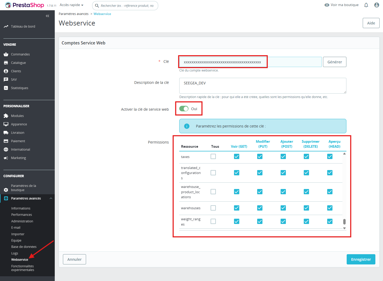Screen dimensions: 383x281
Task: Check the Tous checkbox for taxes
Action: [x=213, y=156]
